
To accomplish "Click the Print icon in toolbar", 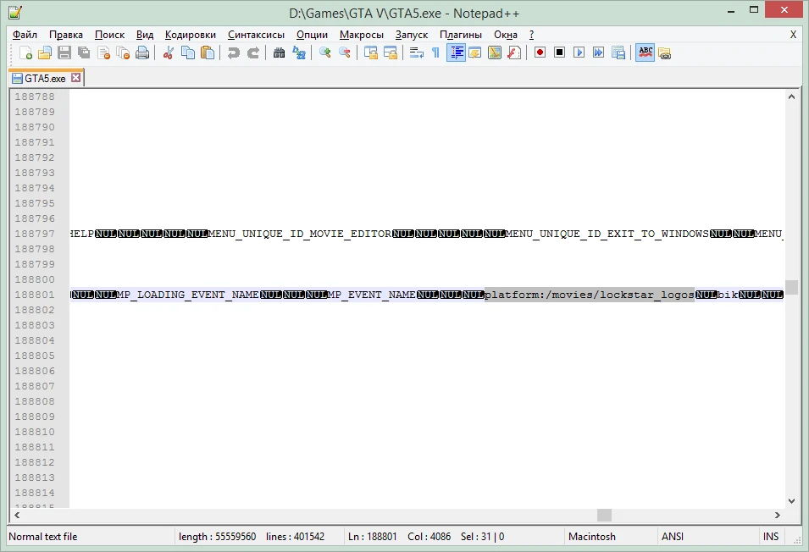I will pyautogui.click(x=142, y=52).
